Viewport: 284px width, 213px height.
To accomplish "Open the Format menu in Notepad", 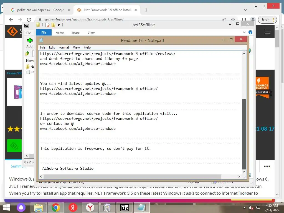I will (64, 47).
